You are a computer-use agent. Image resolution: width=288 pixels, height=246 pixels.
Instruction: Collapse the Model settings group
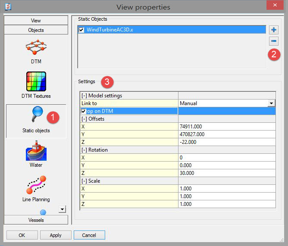[84, 96]
